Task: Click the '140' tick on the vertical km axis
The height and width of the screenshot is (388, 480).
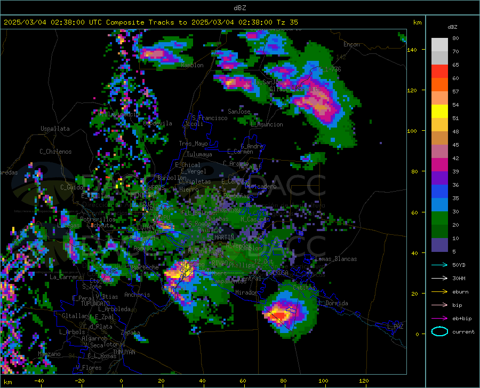Action: click(x=412, y=50)
